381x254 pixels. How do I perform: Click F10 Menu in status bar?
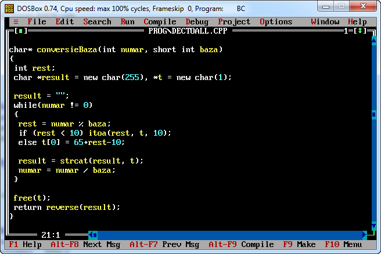pyautogui.click(x=343, y=245)
